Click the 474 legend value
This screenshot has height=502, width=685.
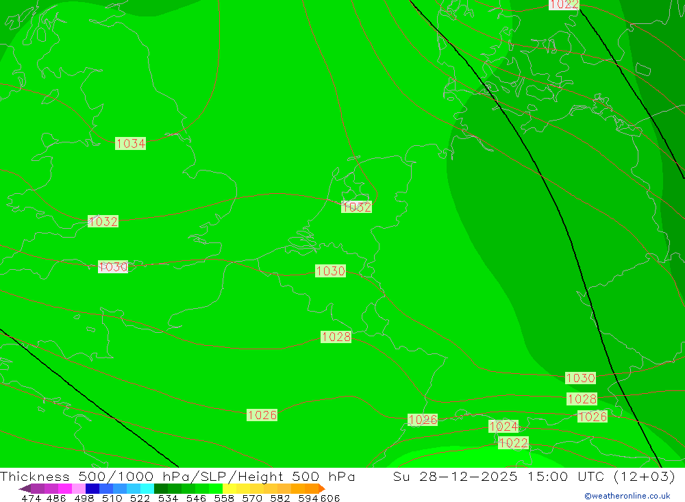[x=31, y=498]
